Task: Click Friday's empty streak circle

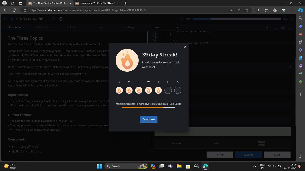Action: 168,90
